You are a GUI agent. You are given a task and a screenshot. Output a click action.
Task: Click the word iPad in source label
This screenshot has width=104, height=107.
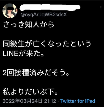[90, 101]
